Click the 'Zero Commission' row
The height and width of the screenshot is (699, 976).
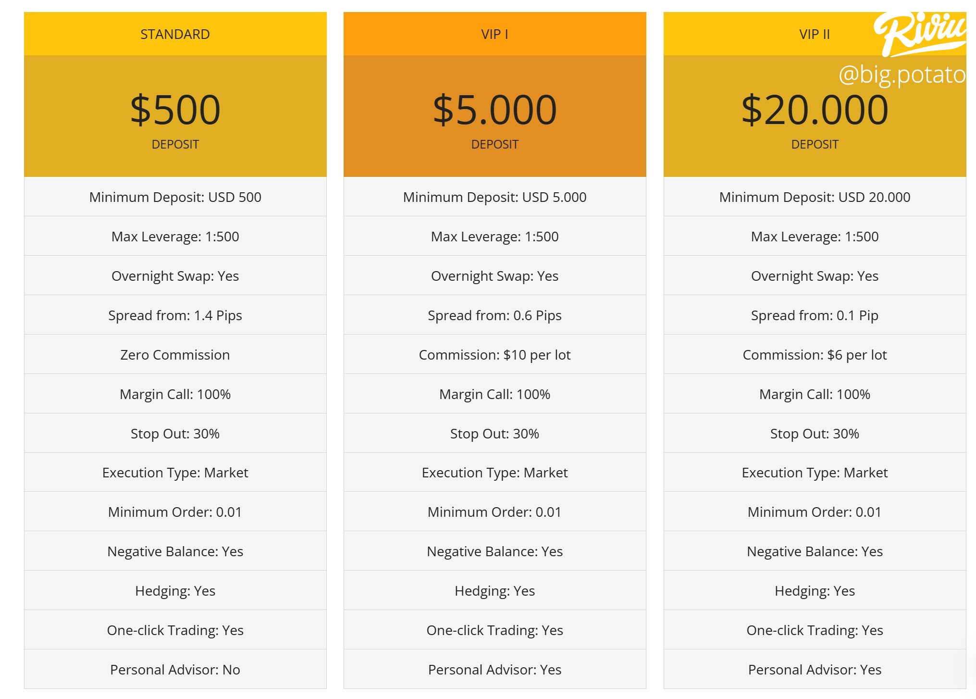[x=175, y=355]
